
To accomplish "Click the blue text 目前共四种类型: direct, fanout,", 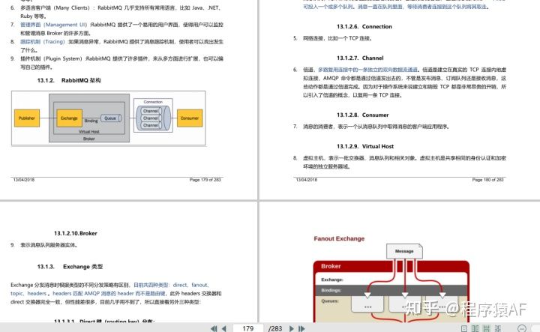I will pos(171,285).
